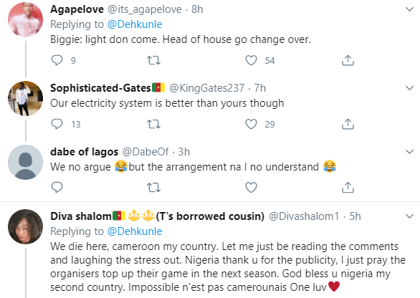
Task: Open @Dehkunle link under Diva shalom
Action: pyautogui.click(x=135, y=231)
